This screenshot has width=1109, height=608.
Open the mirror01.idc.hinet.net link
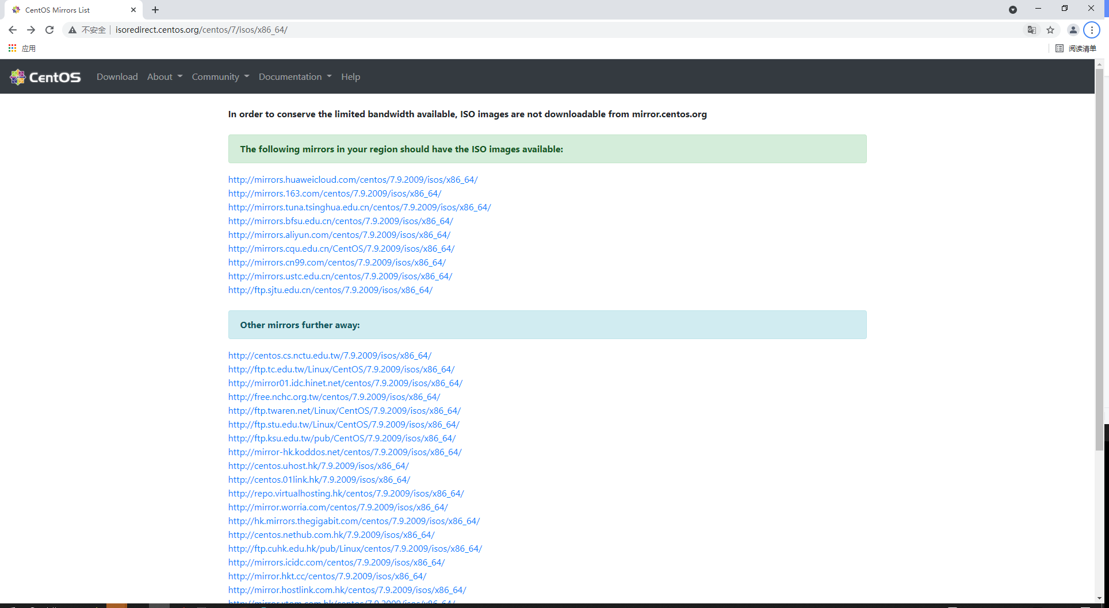click(x=345, y=383)
